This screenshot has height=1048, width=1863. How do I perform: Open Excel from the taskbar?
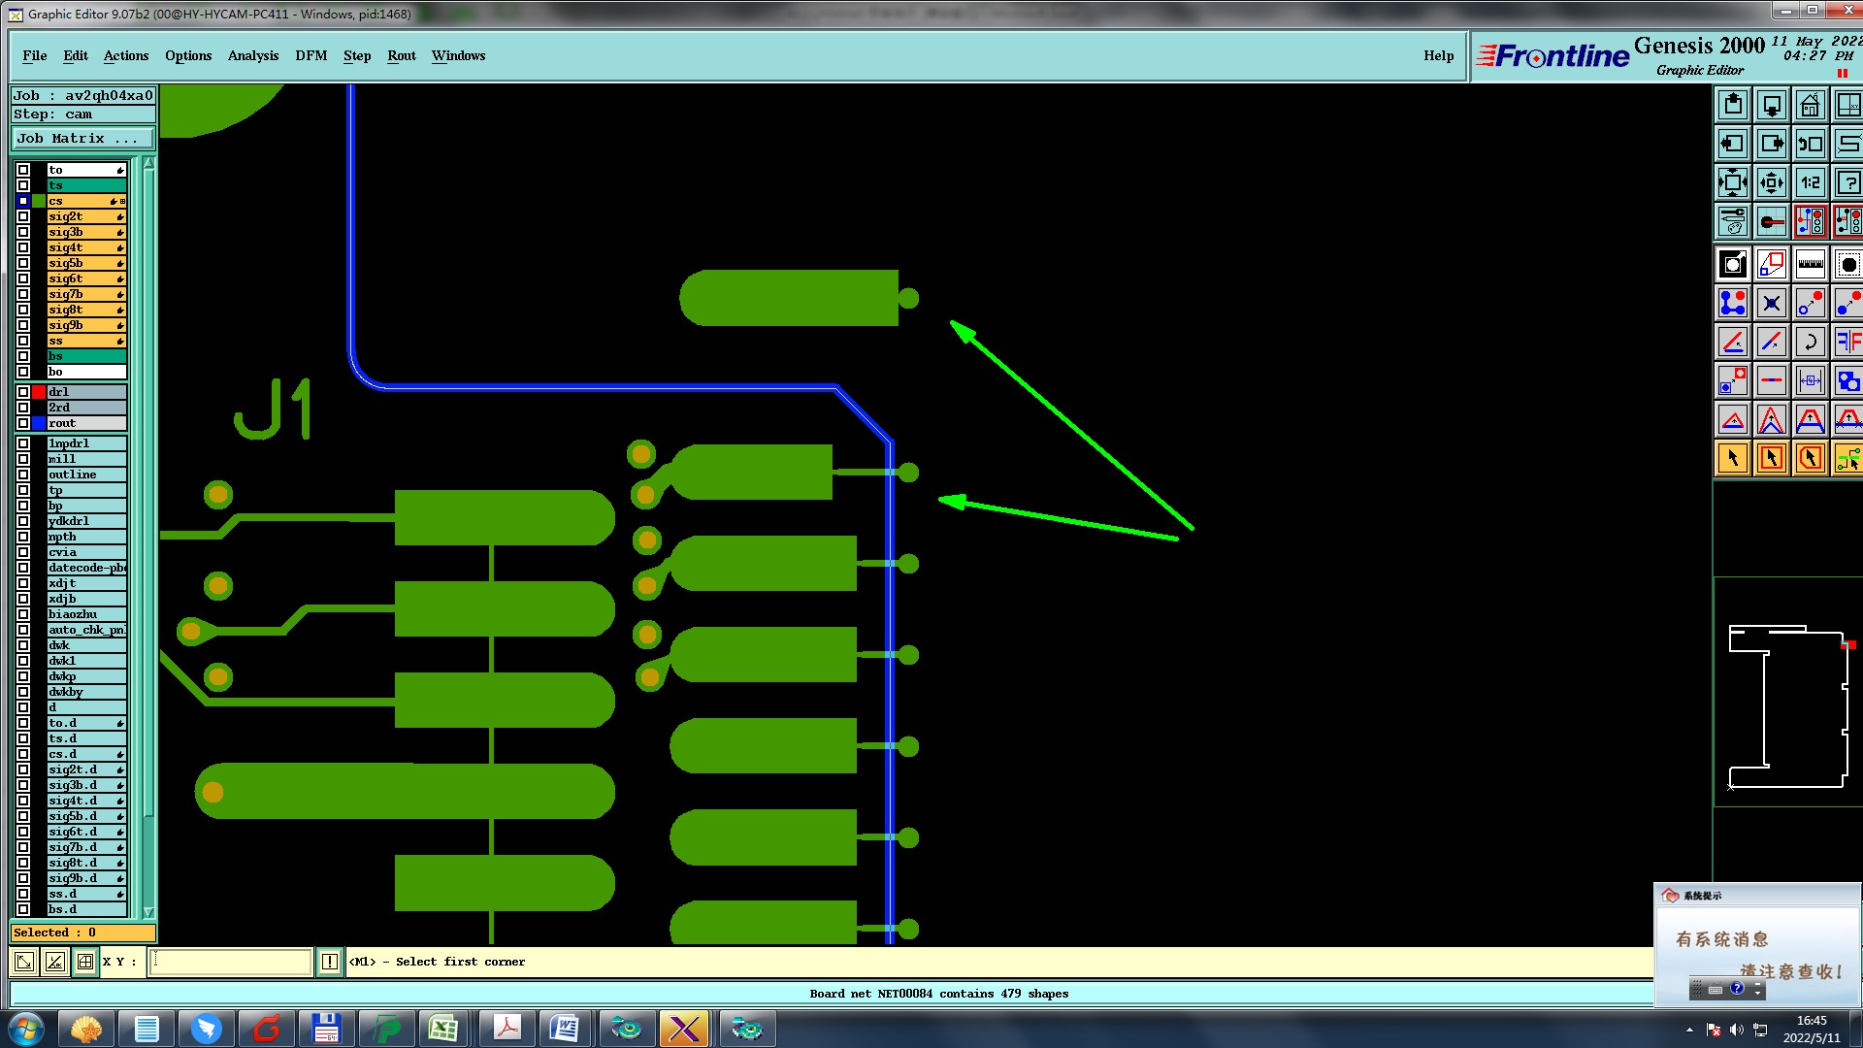[443, 1029]
